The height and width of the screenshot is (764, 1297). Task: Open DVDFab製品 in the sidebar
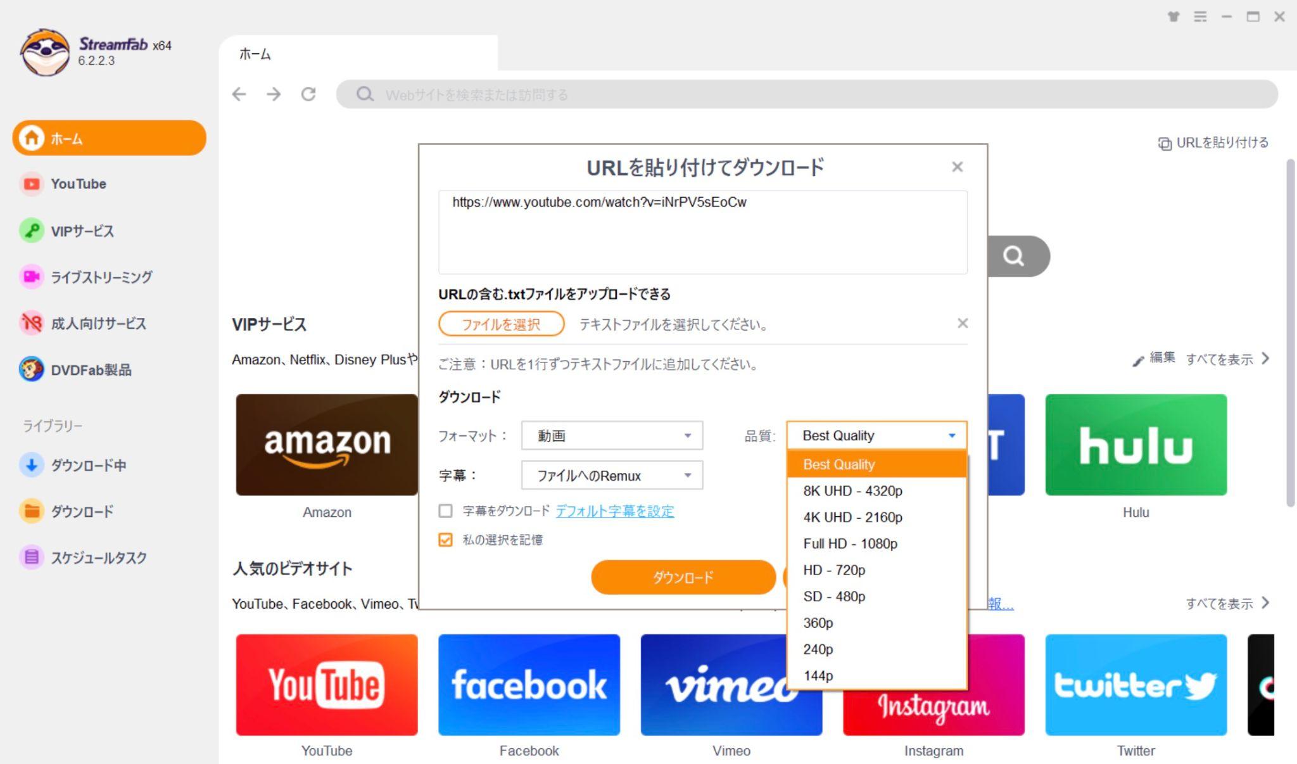75,369
